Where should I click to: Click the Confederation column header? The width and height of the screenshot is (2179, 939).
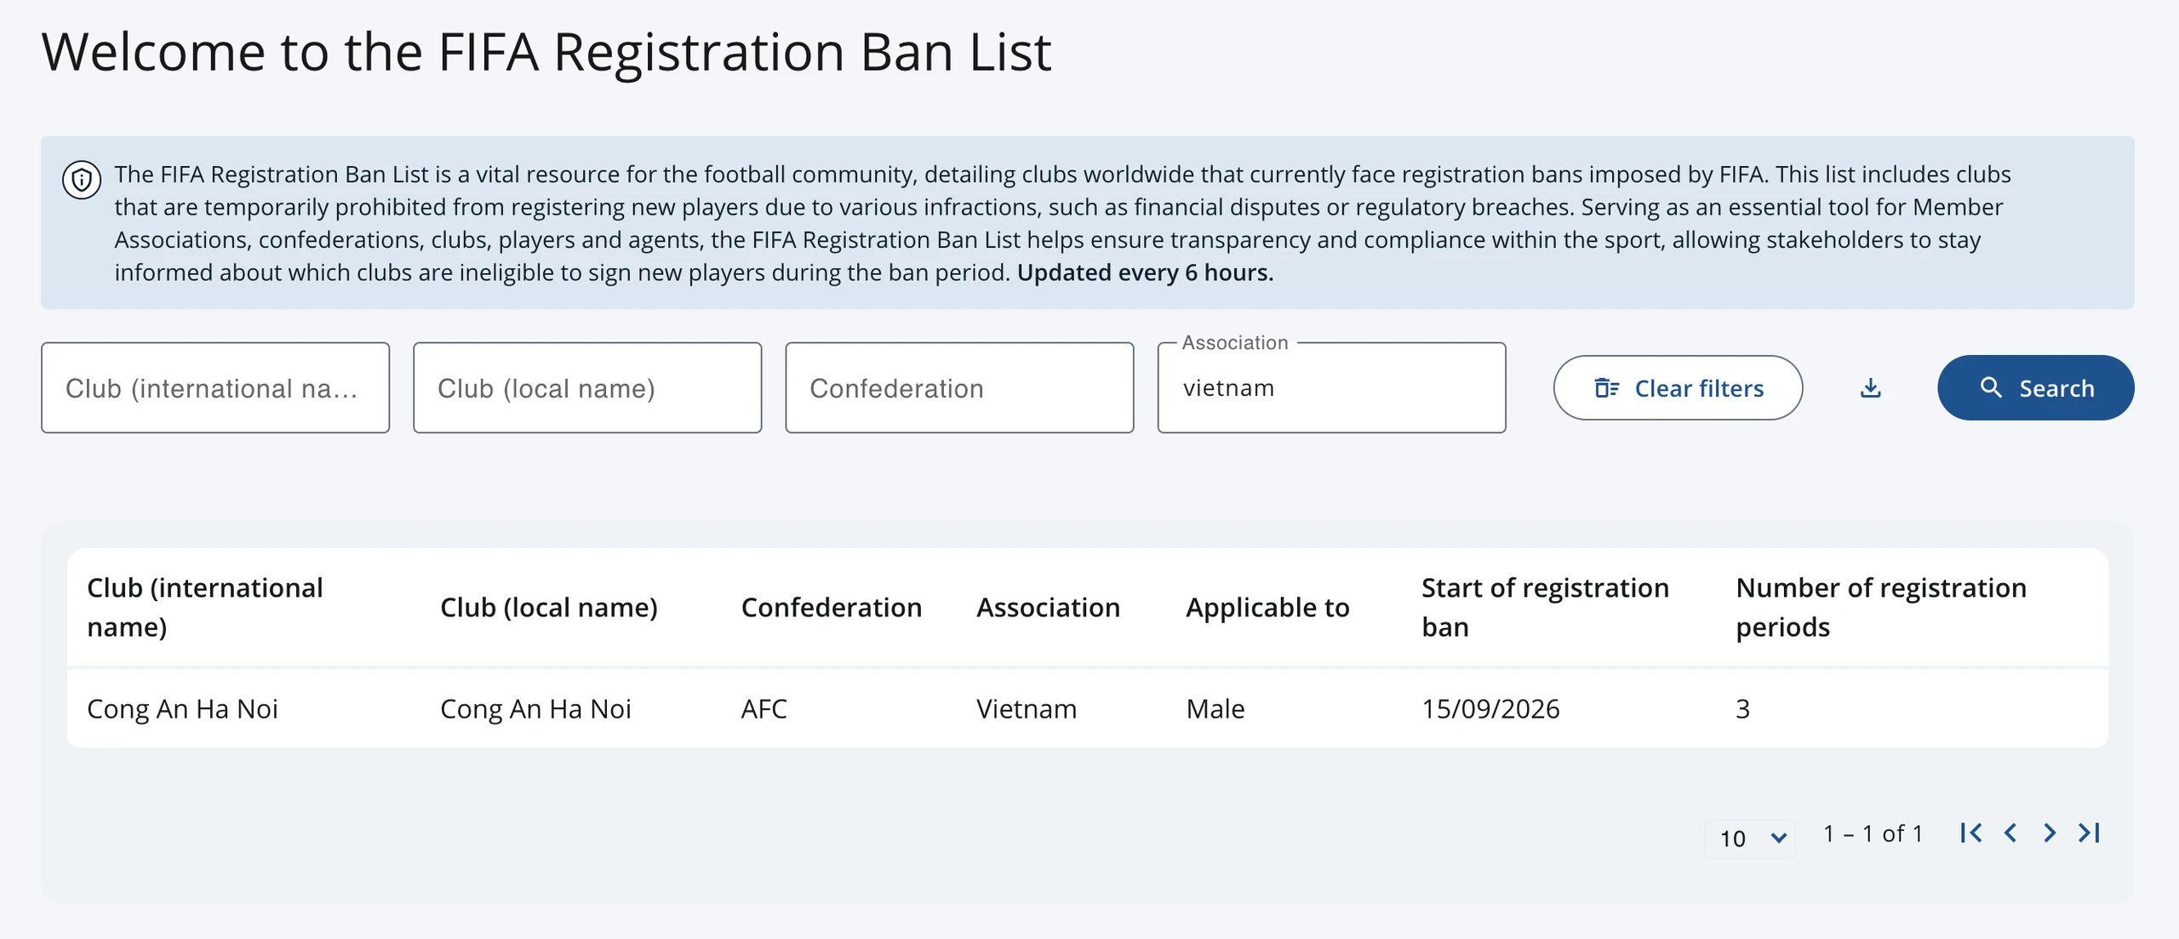pyautogui.click(x=832, y=607)
